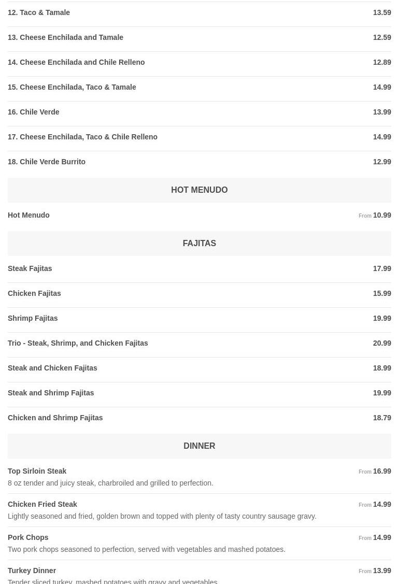The image size is (399, 584).
Task: Choose the Pork Chops dinner
Action: pyautogui.click(x=28, y=537)
